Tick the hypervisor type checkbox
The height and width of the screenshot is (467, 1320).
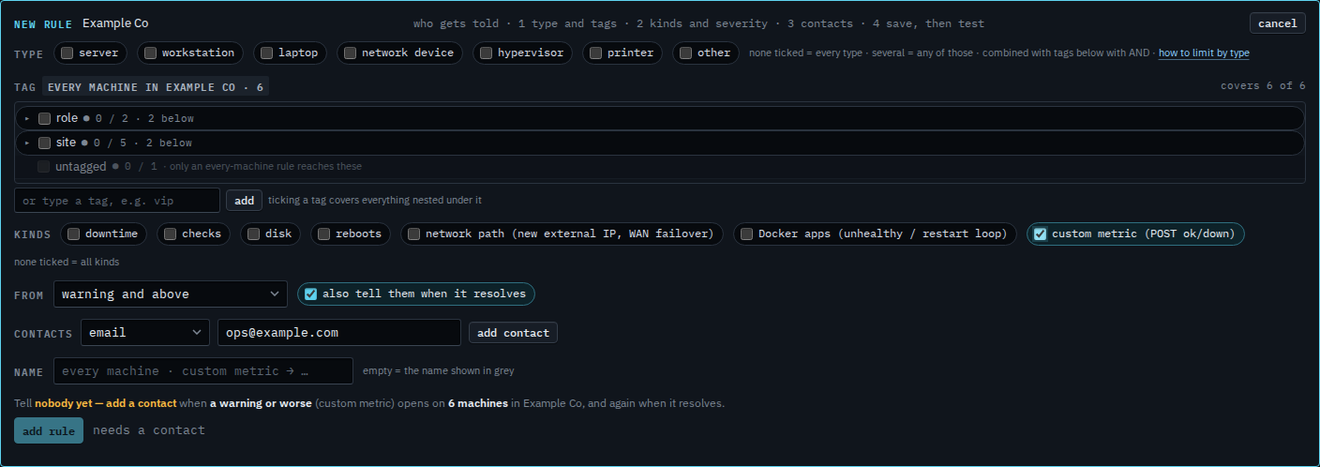[486, 53]
